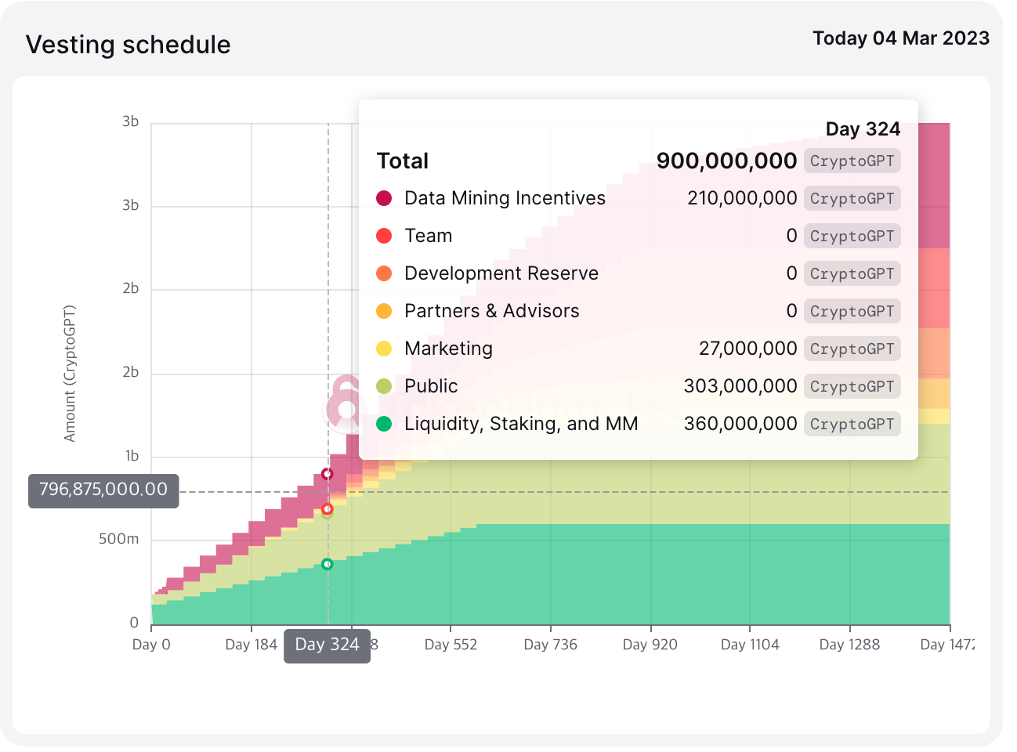Screen dimensions: 1017x752
Task: Click the orange Development Reserve legend dot
Action: 384,273
